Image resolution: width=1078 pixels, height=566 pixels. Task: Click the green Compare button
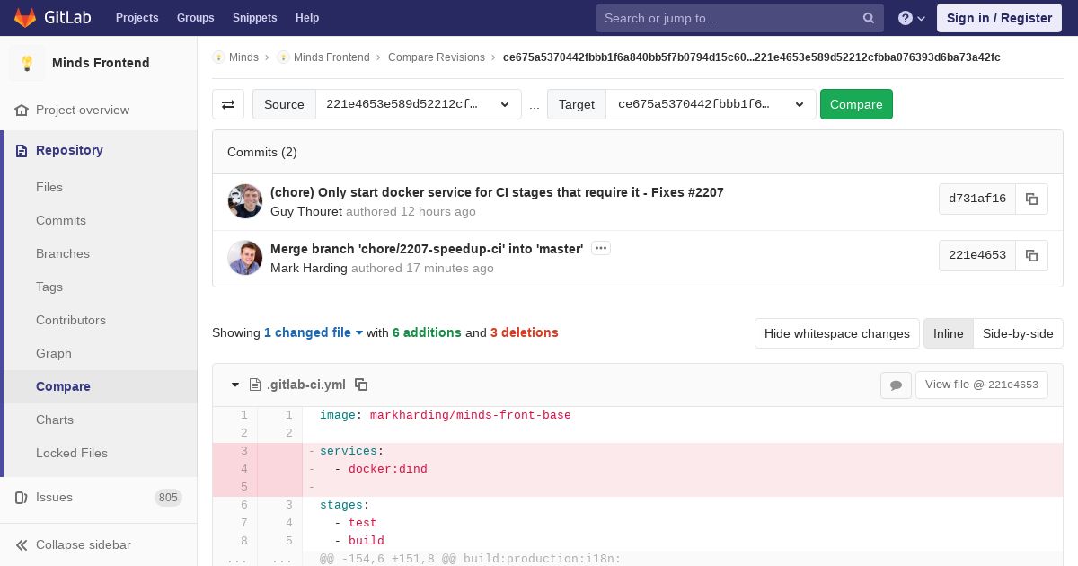[x=856, y=104]
